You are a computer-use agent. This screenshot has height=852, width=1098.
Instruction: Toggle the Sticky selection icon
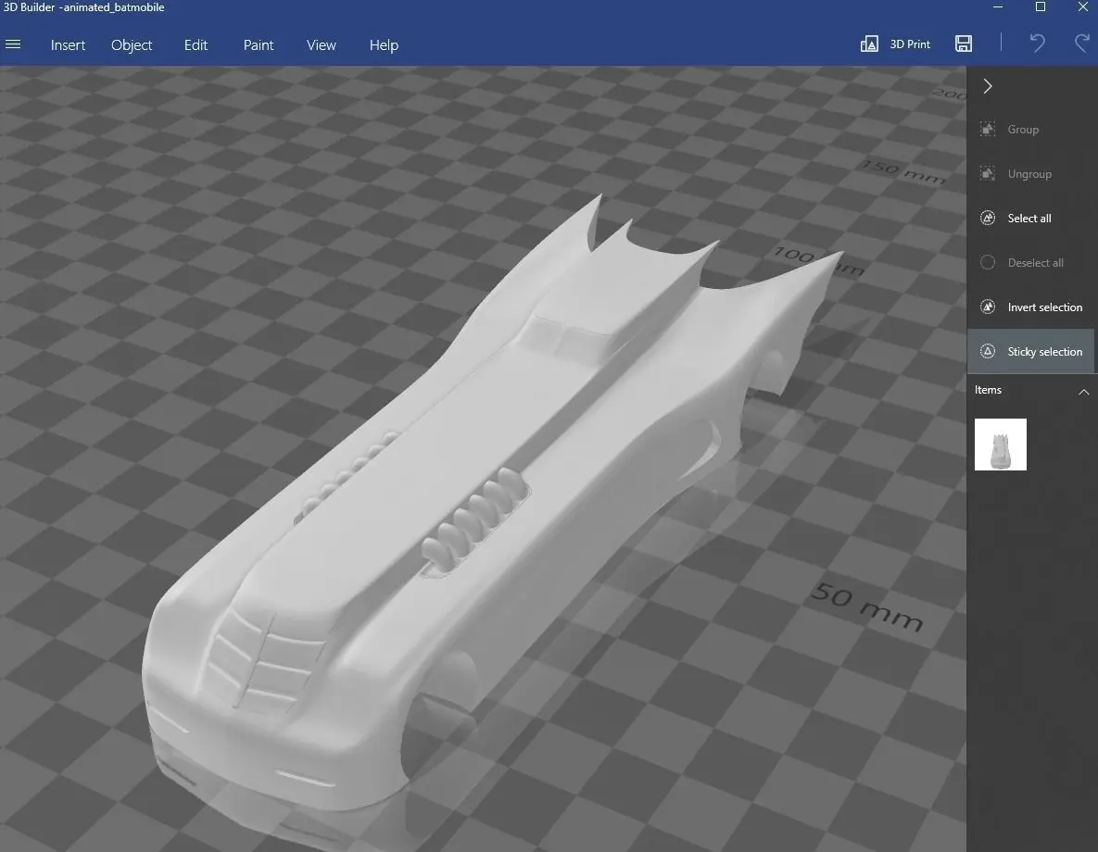pos(988,351)
